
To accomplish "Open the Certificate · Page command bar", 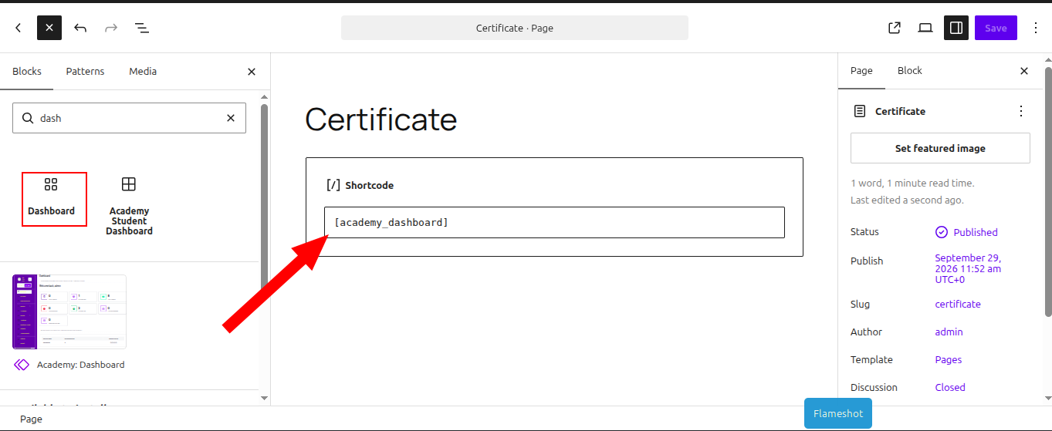I will coord(515,28).
